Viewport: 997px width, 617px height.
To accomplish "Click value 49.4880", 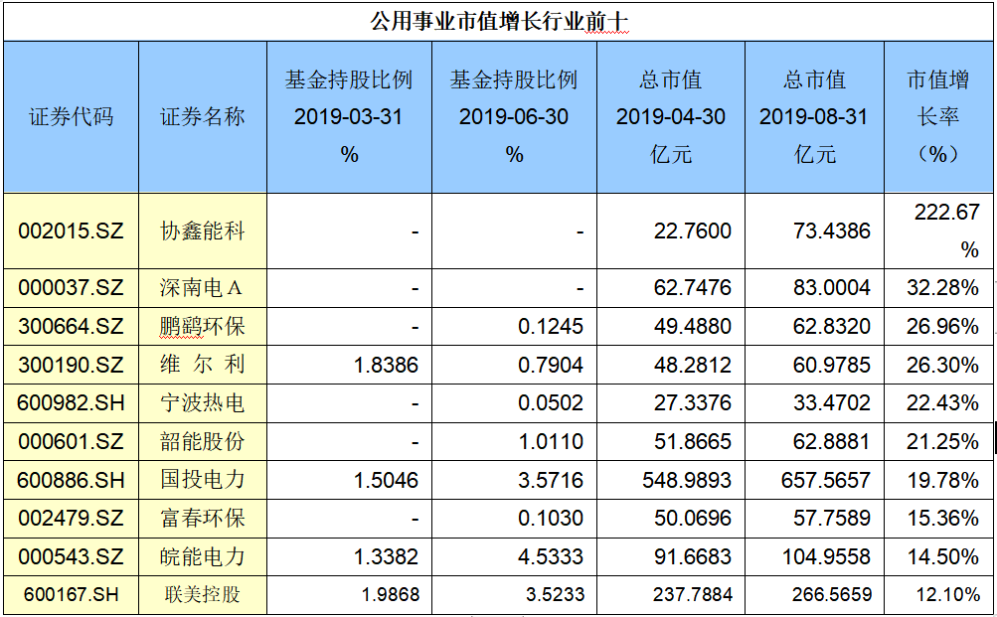I will click(x=693, y=327).
